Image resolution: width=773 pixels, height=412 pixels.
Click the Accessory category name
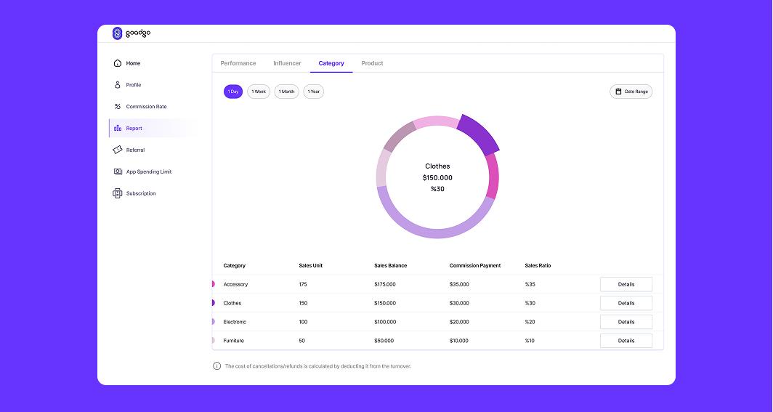coord(235,284)
